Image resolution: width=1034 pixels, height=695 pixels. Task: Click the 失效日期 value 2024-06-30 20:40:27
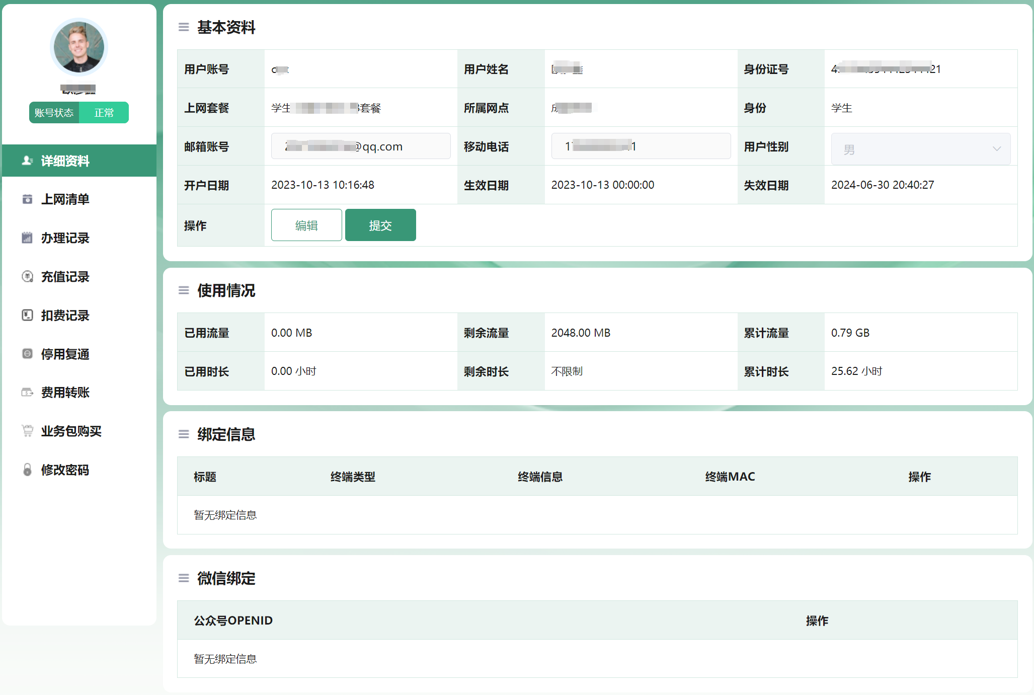(x=883, y=185)
